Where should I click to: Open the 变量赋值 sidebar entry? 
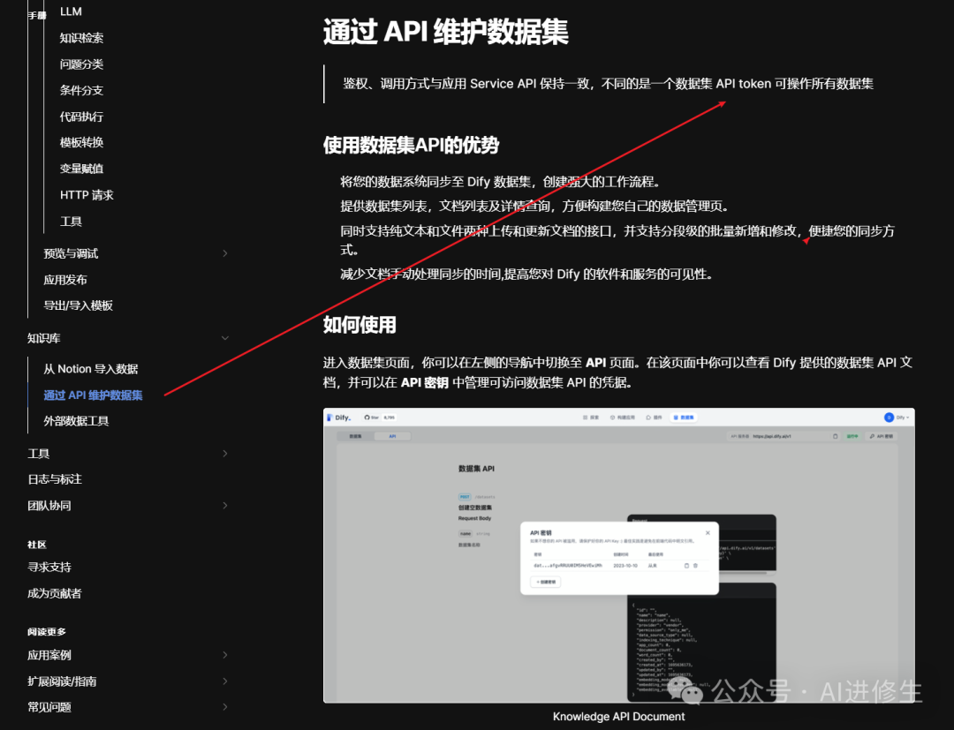click(81, 169)
